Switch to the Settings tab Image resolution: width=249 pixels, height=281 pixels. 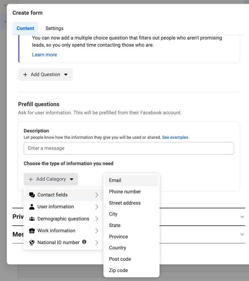coord(54,28)
